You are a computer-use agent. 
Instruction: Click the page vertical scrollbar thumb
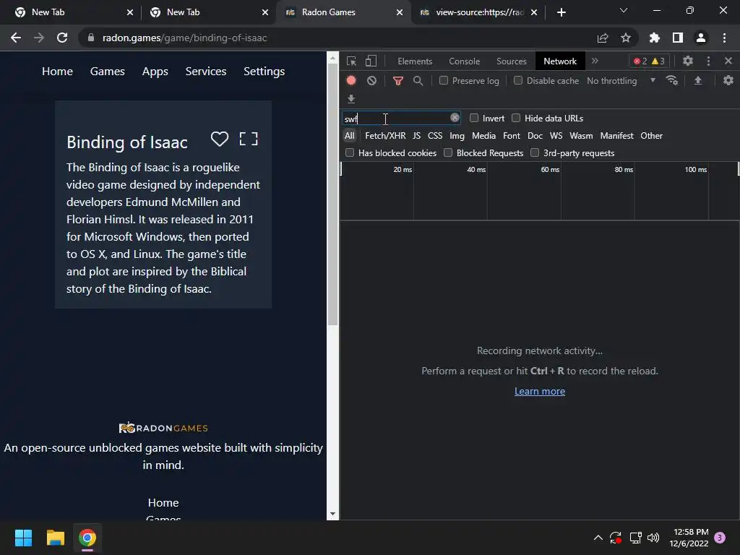[332, 194]
